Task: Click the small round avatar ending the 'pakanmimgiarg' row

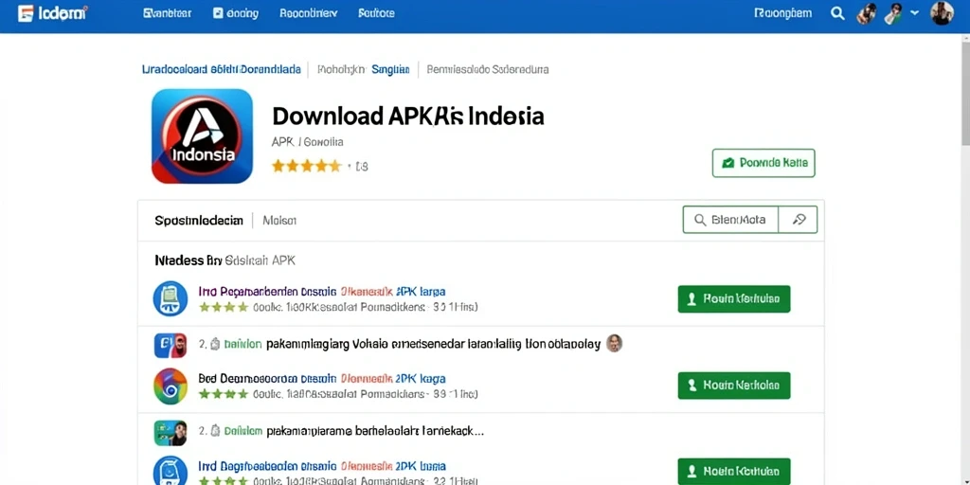Action: pyautogui.click(x=614, y=343)
